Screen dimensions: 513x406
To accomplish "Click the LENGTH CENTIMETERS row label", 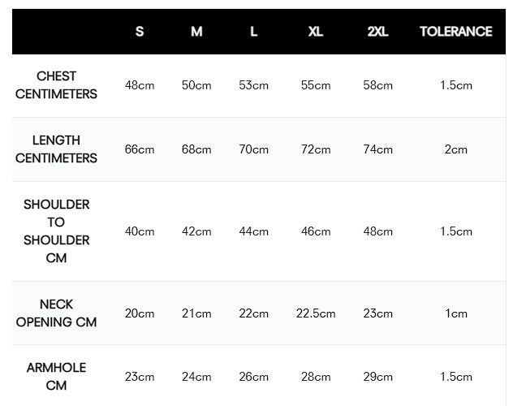I will 57,149.
